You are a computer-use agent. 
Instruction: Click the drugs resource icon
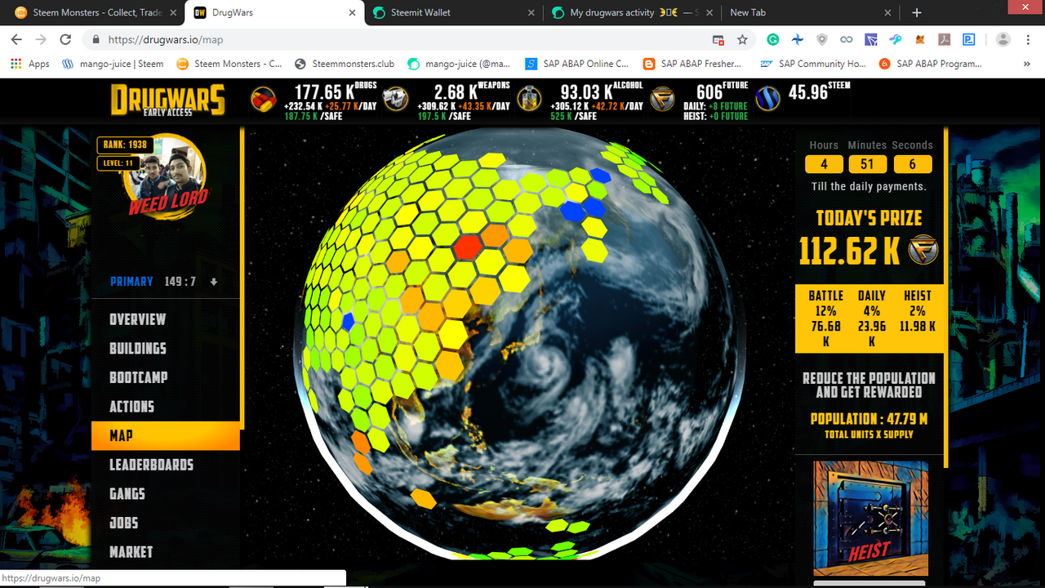click(x=264, y=100)
